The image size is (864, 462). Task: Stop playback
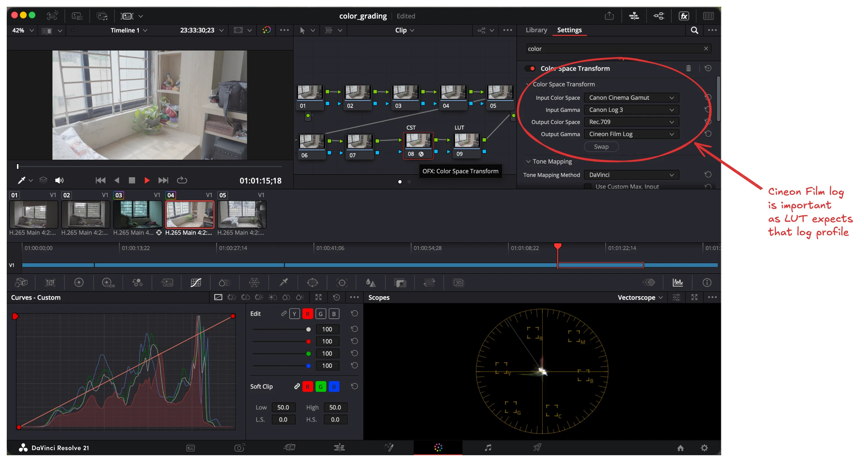pyautogui.click(x=132, y=181)
